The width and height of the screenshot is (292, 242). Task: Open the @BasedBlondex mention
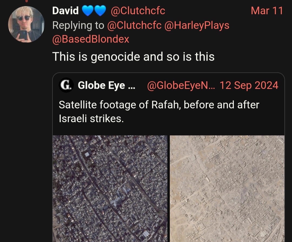point(91,39)
